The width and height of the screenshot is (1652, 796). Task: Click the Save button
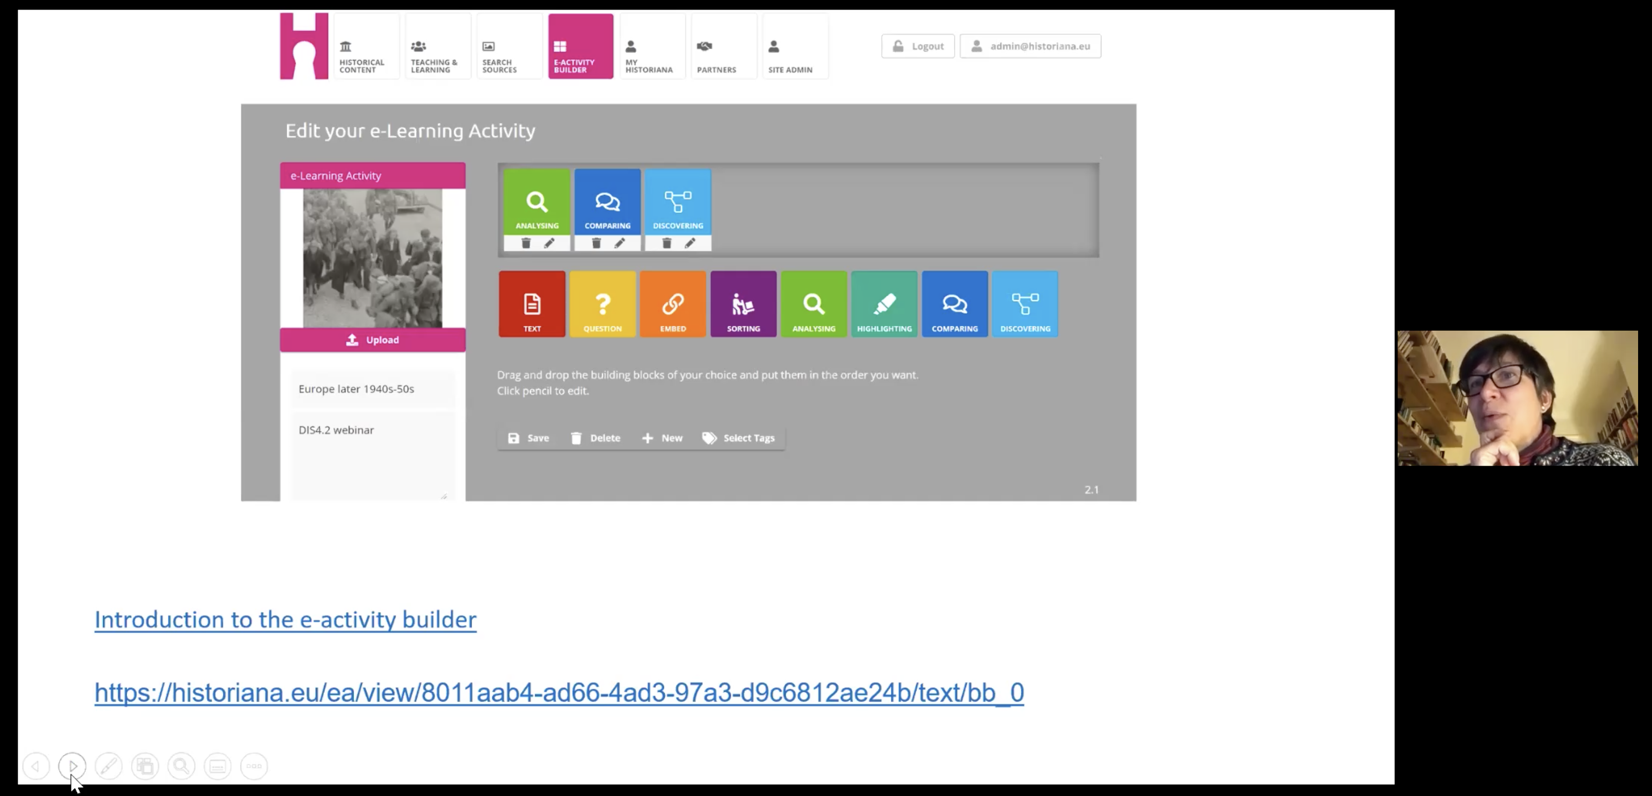[x=528, y=437]
